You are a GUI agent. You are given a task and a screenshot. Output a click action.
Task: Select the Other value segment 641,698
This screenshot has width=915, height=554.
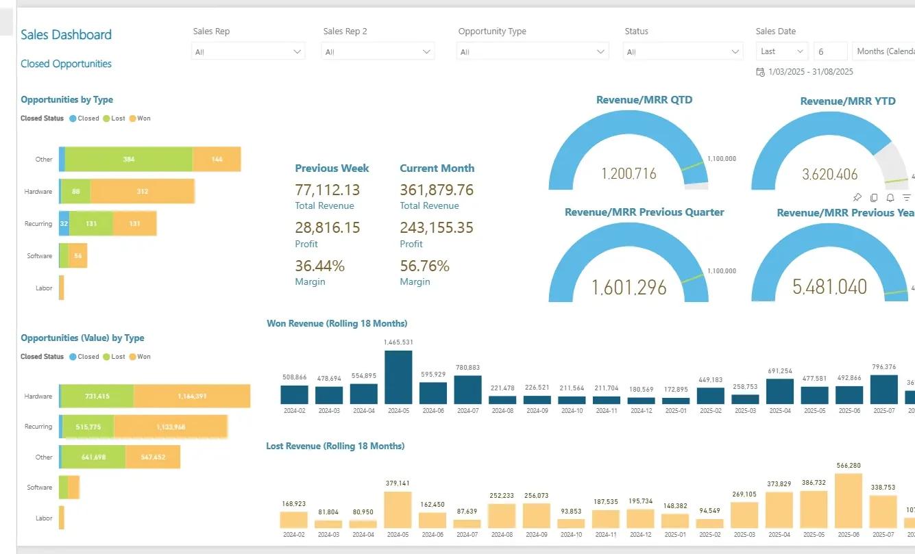click(93, 457)
